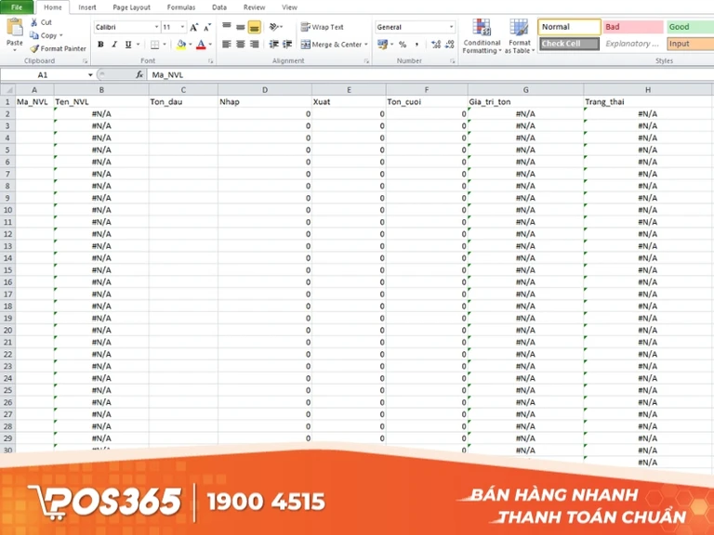Decrease cell indent

[x=273, y=45]
